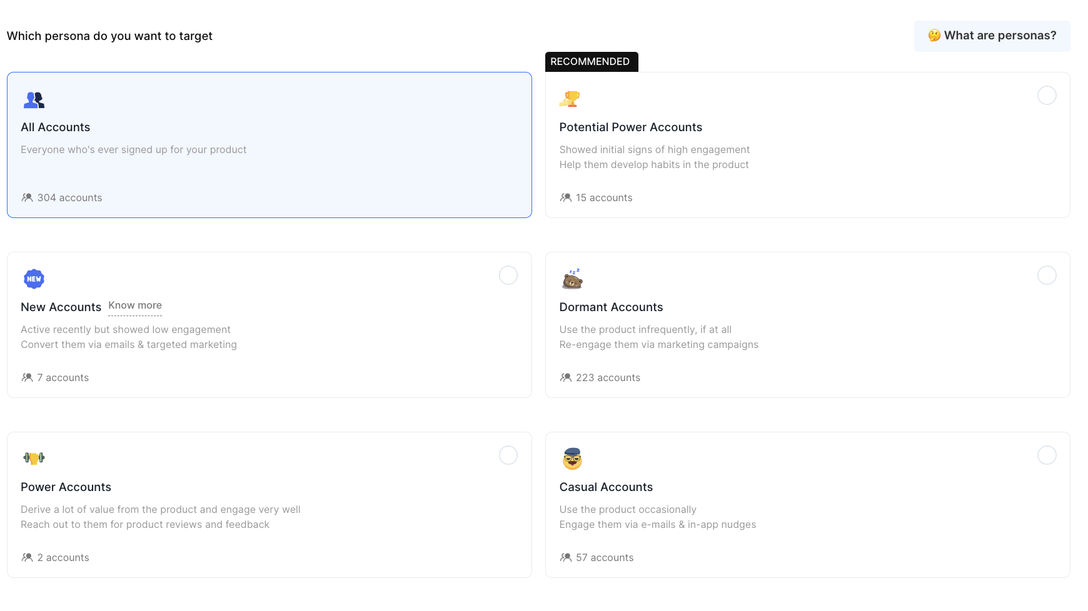Click the RECOMMENDED label
The height and width of the screenshot is (611, 1088).
click(590, 61)
